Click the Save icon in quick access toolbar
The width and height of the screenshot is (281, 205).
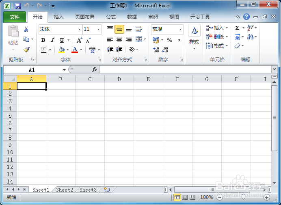pos(18,6)
